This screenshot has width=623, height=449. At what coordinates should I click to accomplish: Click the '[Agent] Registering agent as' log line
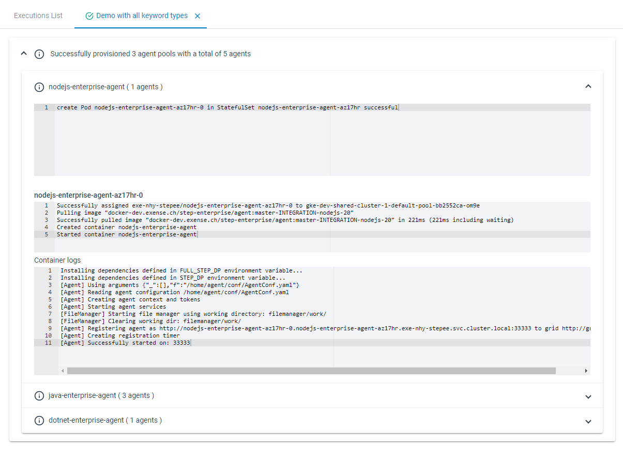click(325, 328)
